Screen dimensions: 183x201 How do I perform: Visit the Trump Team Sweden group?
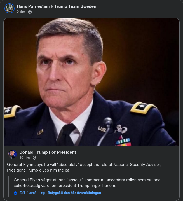pos(75,6)
